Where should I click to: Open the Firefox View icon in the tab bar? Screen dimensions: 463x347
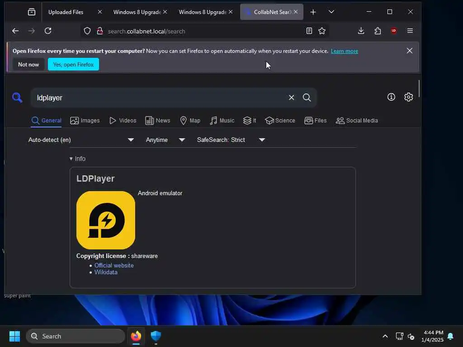(x=31, y=12)
